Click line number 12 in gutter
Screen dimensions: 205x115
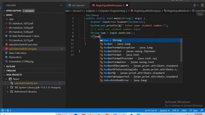click(x=72, y=48)
